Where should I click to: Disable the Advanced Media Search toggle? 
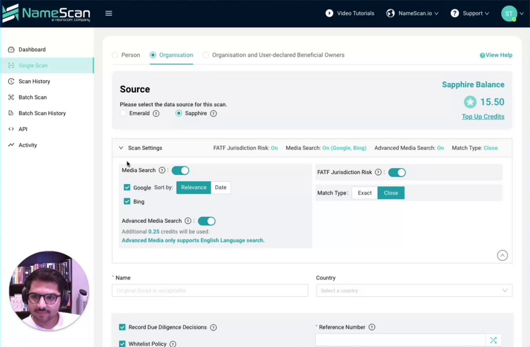click(207, 221)
